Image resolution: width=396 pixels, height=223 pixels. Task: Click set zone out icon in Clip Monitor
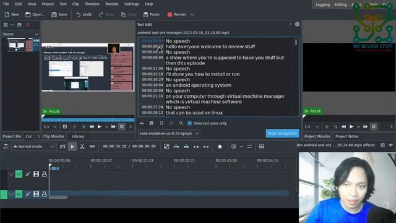click(x=84, y=126)
